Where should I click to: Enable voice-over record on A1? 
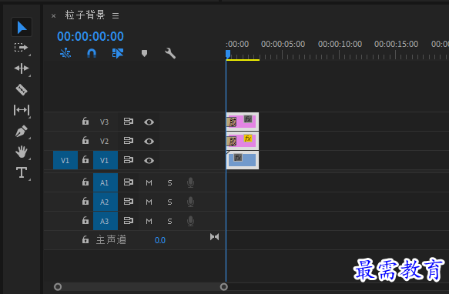coord(190,182)
